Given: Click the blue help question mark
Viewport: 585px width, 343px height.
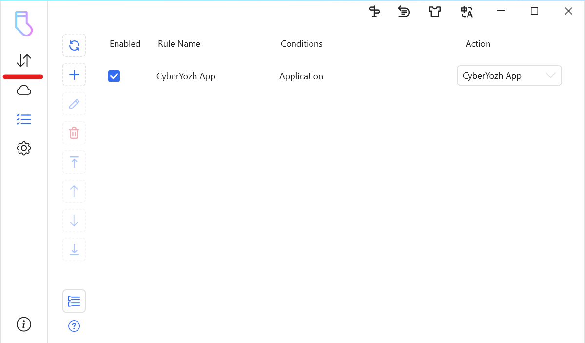Looking at the screenshot, I should click(74, 326).
